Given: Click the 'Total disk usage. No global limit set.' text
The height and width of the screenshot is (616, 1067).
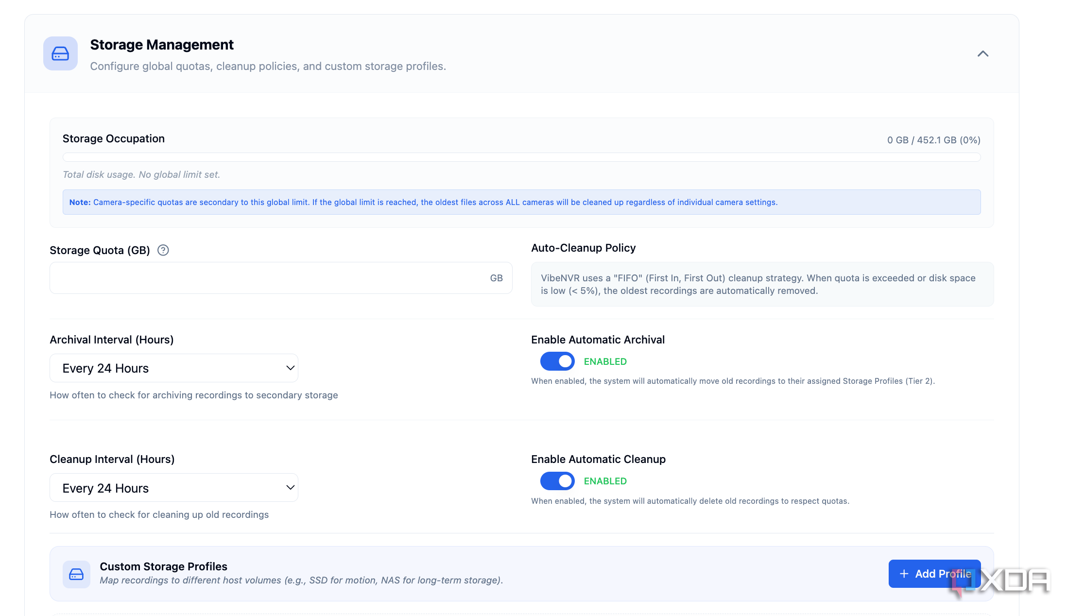Looking at the screenshot, I should 141,174.
